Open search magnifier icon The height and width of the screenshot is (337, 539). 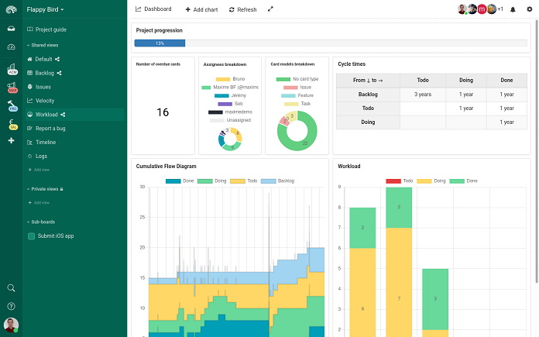[x=11, y=288]
